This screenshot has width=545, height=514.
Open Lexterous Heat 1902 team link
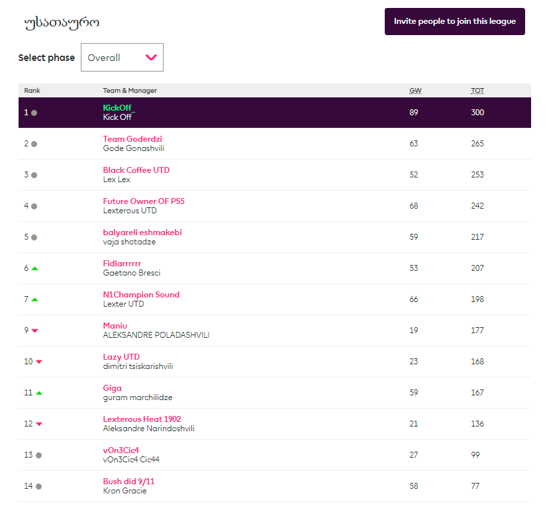[x=142, y=419]
